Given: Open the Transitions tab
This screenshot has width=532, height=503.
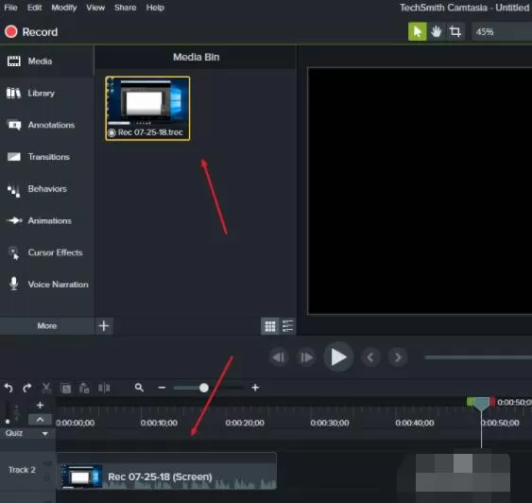Looking at the screenshot, I should pyautogui.click(x=47, y=157).
